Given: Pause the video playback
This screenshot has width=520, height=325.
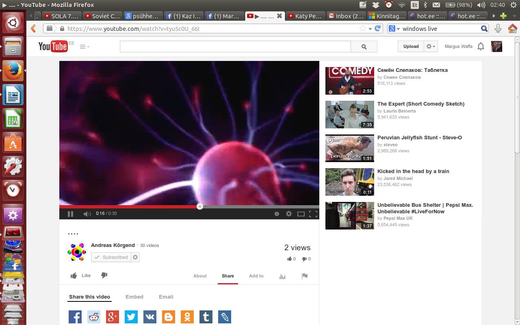Looking at the screenshot, I should (70, 214).
